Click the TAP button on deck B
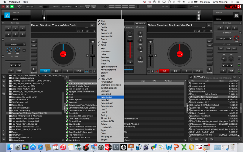Viewport: 243px width, 152px height. coord(209,25)
